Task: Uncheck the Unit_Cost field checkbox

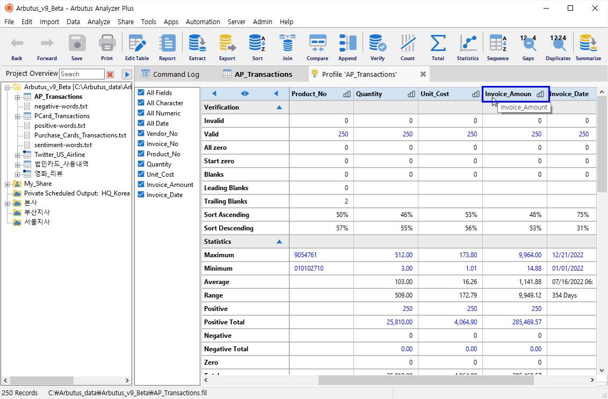Action: click(141, 174)
